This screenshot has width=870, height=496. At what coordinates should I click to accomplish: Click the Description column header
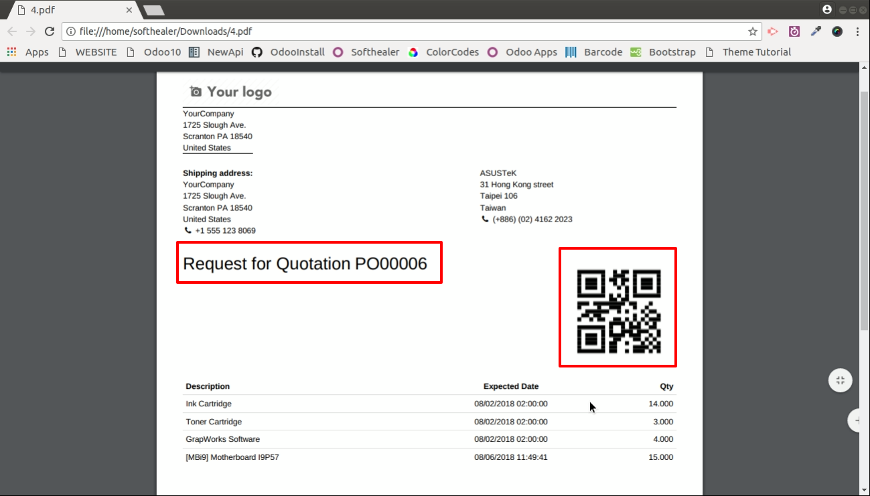pos(208,386)
